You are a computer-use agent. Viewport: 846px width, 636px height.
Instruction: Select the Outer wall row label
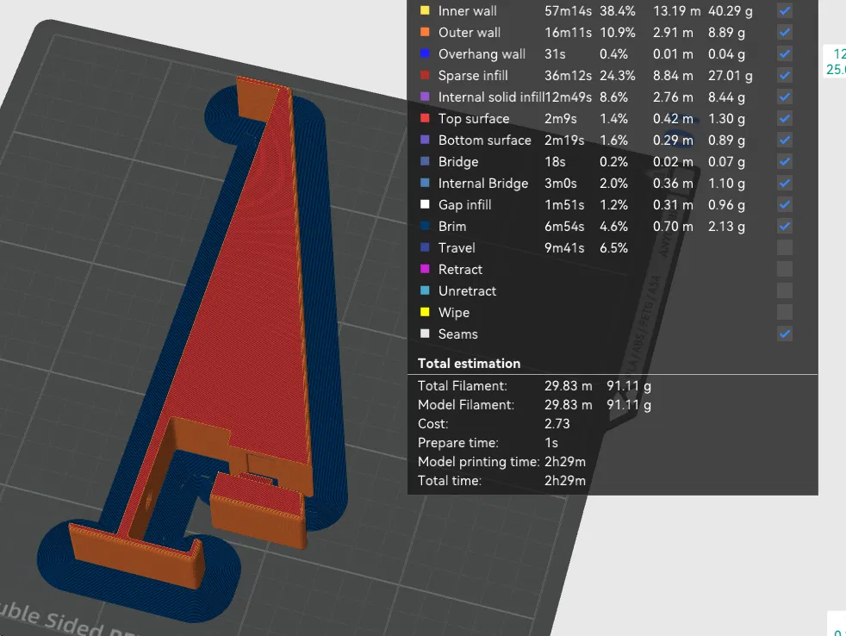click(x=470, y=33)
